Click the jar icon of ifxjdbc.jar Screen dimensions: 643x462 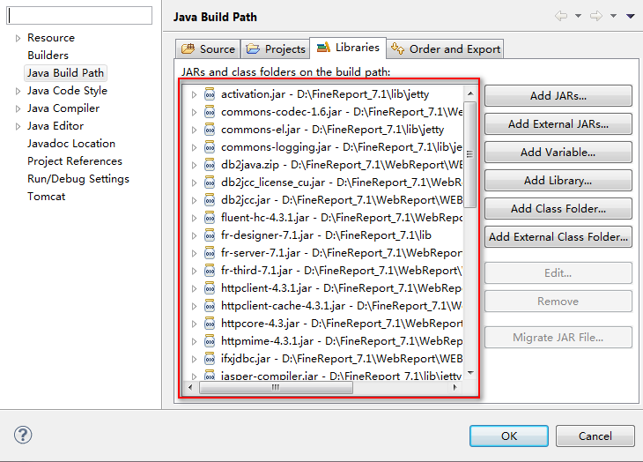pyautogui.click(x=210, y=359)
